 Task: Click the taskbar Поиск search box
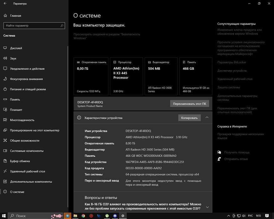click(36, 216)
